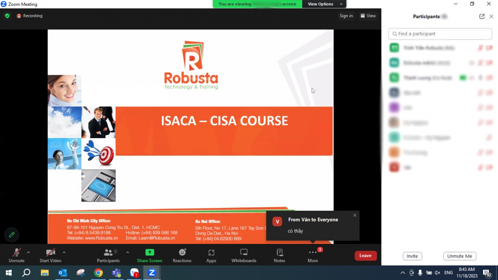Image resolution: width=498 pixels, height=280 pixels.
Task: Click the dartboard target image on the slide
Action: click(99, 153)
